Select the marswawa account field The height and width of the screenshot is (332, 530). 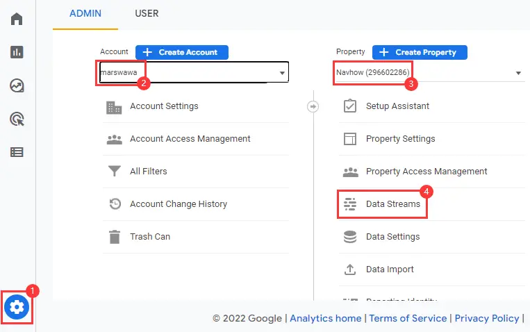point(194,72)
